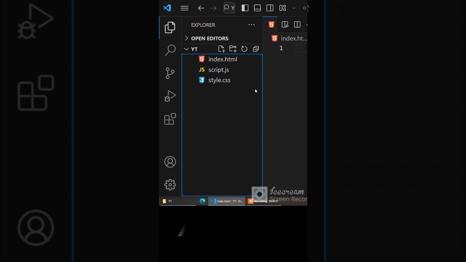Open the Manage gear menu
This screenshot has width=466, height=262.
[170, 185]
